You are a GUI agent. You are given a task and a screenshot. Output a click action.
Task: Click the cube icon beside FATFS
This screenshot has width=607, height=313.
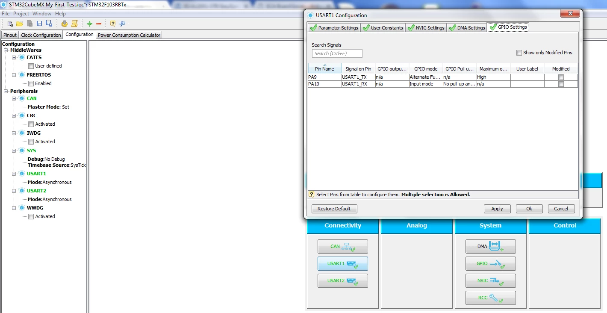[22, 57]
